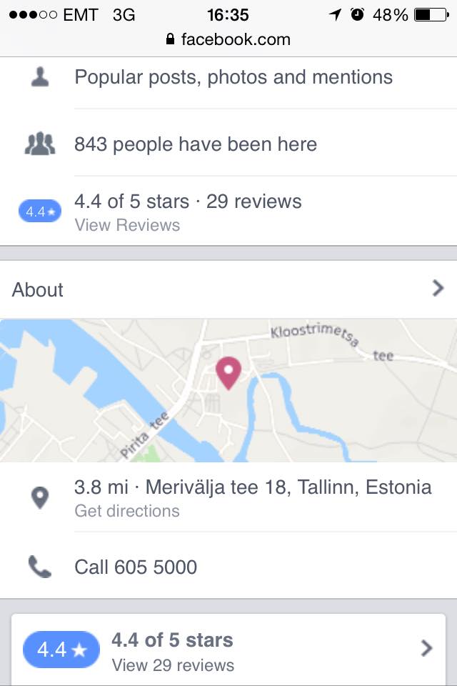Open the About row

[228, 289]
